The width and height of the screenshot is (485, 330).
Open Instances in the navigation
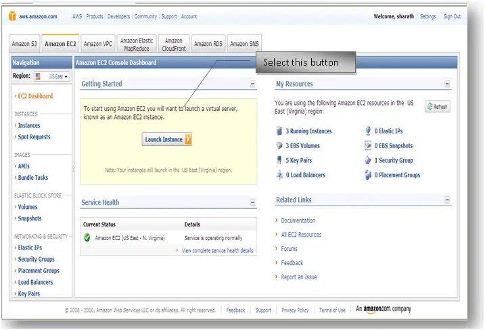pyautogui.click(x=29, y=126)
